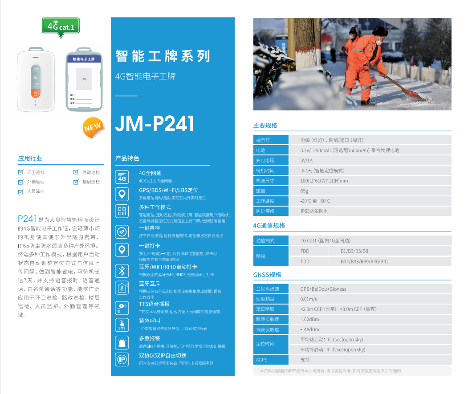Click the GNSS规格 section heading

coord(267,275)
